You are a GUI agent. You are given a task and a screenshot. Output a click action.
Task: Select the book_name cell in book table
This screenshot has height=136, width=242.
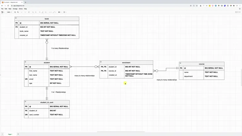pos(29,31)
